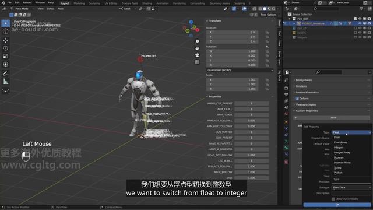This screenshot has width=373, height=210.
Task: Collapse the Custom Properties panel
Action: tap(307, 111)
